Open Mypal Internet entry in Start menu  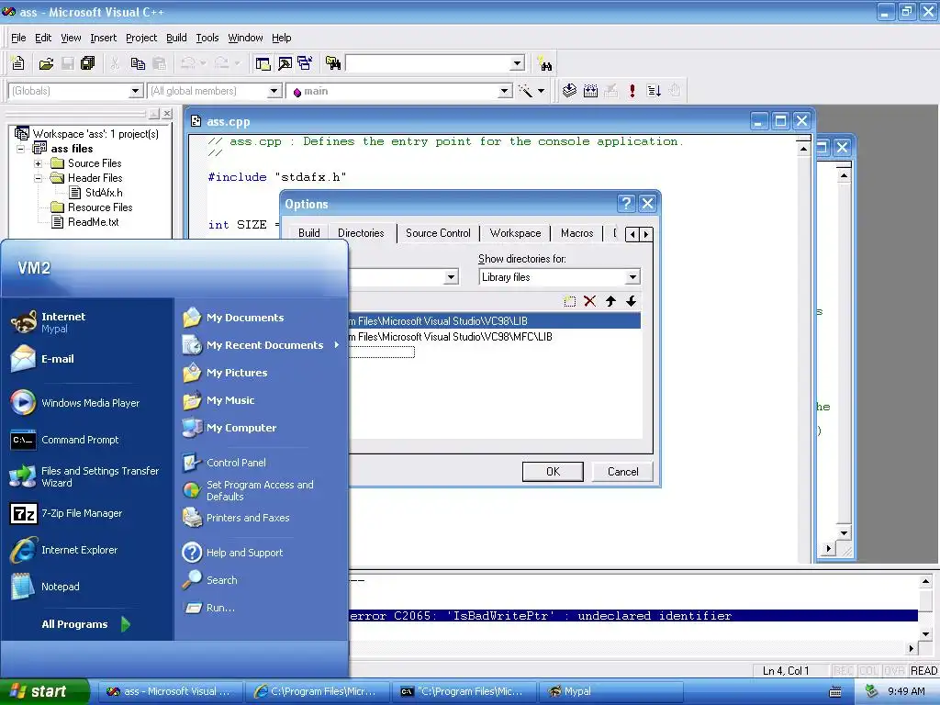point(49,322)
